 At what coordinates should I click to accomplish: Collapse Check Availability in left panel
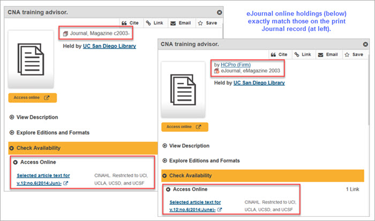pos(82,148)
